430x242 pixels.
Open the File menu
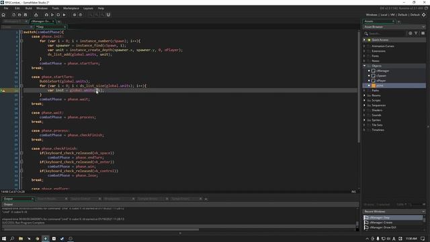[x=6, y=8]
